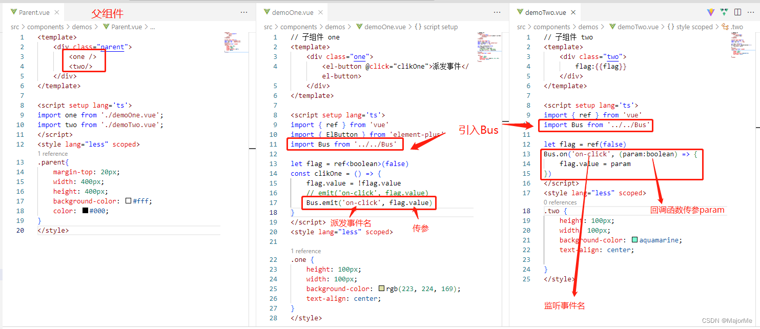Click '0 references' CodeLens above .two
Viewport: 760px width, 329px height.
pos(561,202)
